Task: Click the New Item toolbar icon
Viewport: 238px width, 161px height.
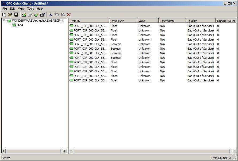Action: click(x=36, y=15)
